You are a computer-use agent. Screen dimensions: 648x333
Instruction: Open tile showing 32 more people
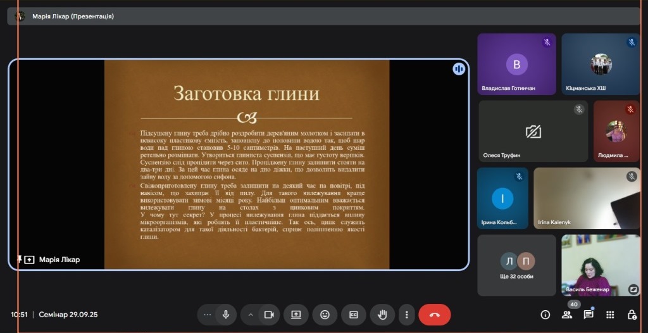tap(516, 265)
